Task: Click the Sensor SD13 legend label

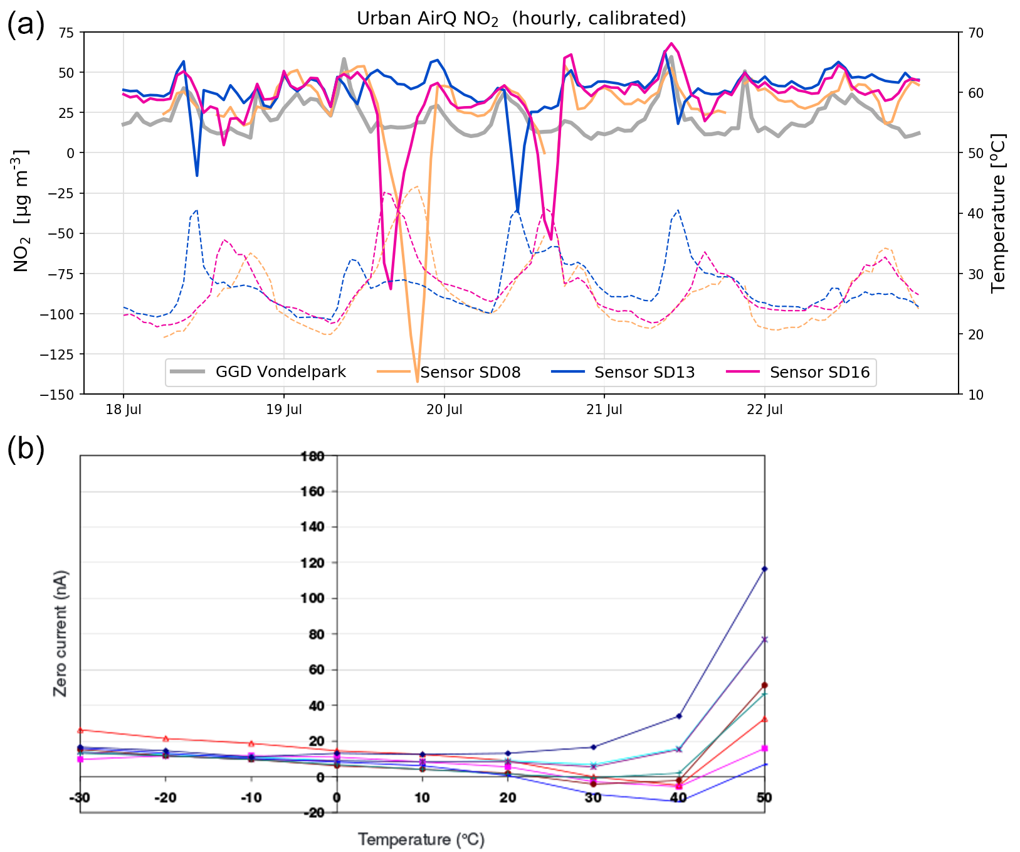Action: (x=644, y=373)
